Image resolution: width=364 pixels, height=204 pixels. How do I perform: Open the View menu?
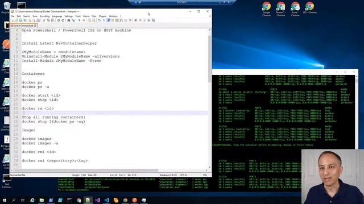click(35, 16)
